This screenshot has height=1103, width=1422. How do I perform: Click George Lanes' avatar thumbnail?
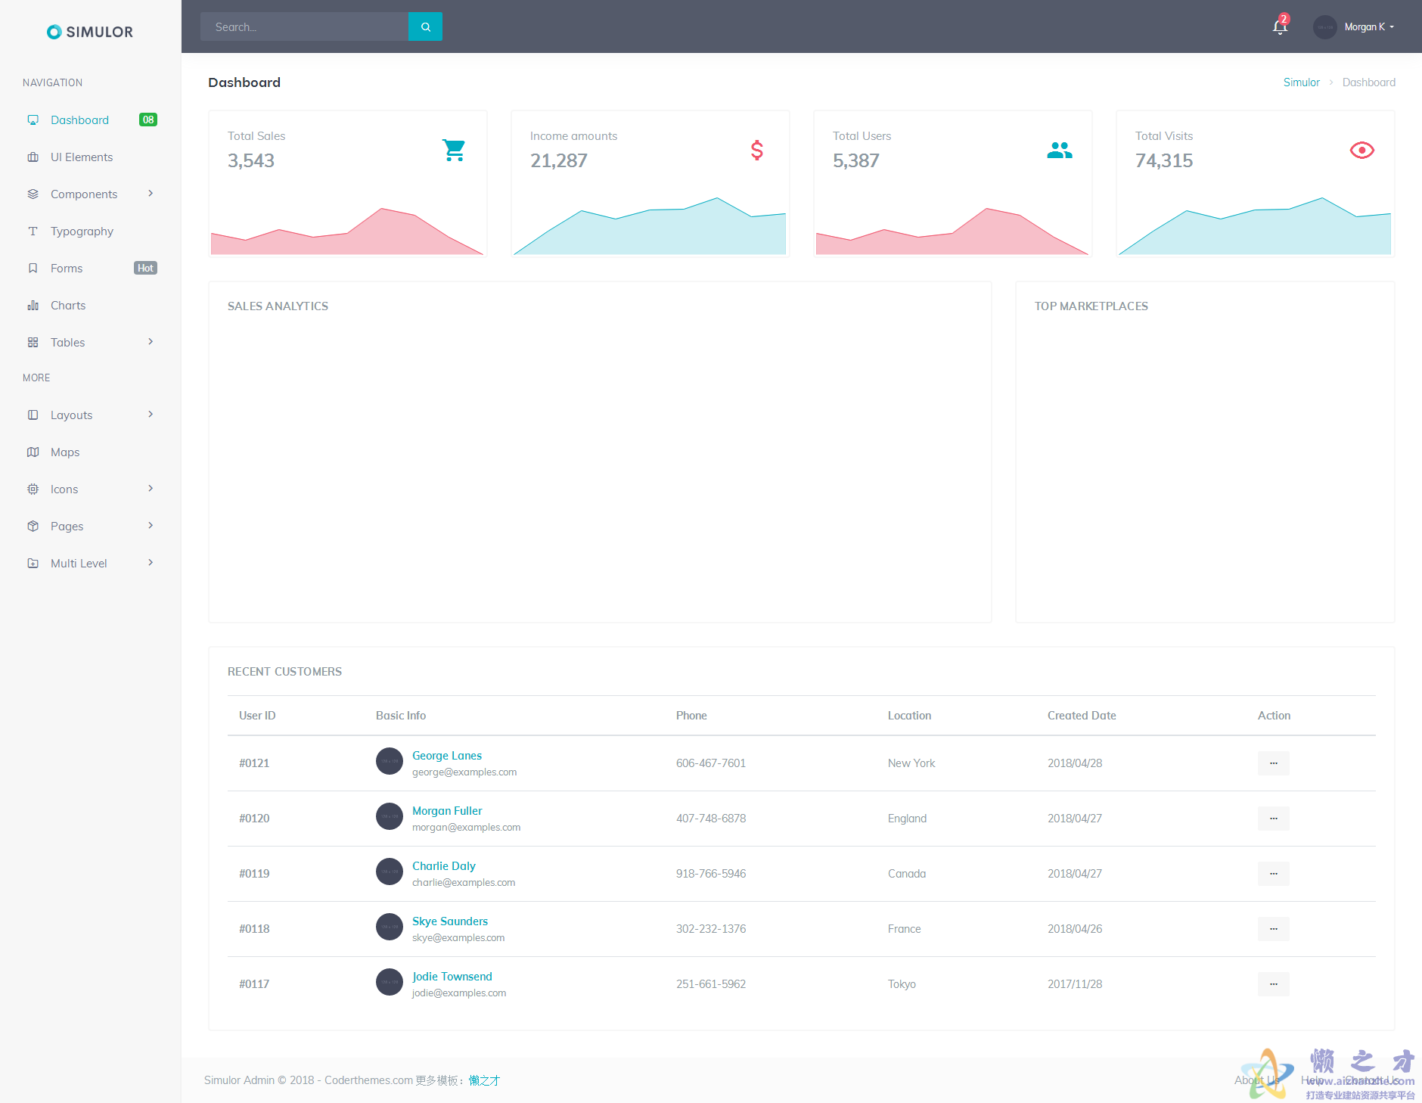point(389,761)
